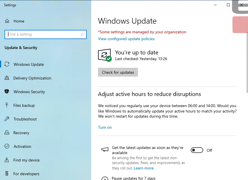Focus the Find a setting field
Screen dimensions: 248x180
click(x=43, y=34)
